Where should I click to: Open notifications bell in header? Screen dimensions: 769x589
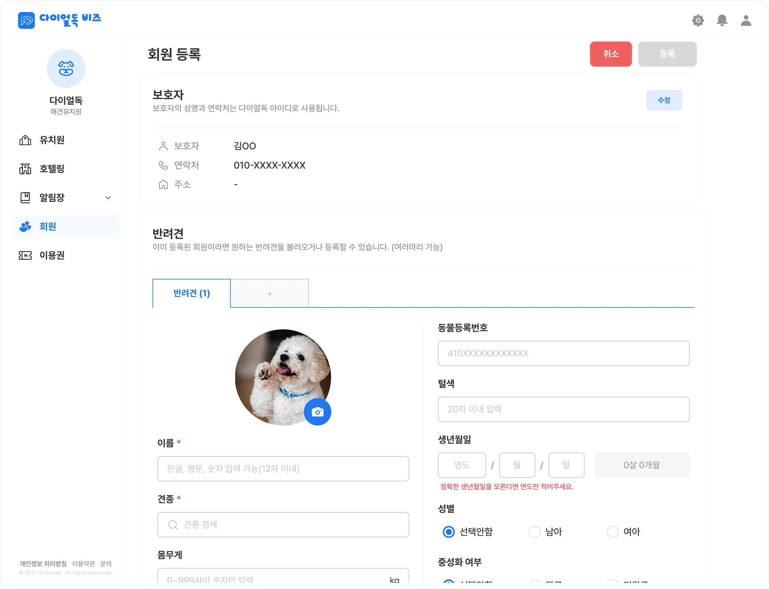722,20
